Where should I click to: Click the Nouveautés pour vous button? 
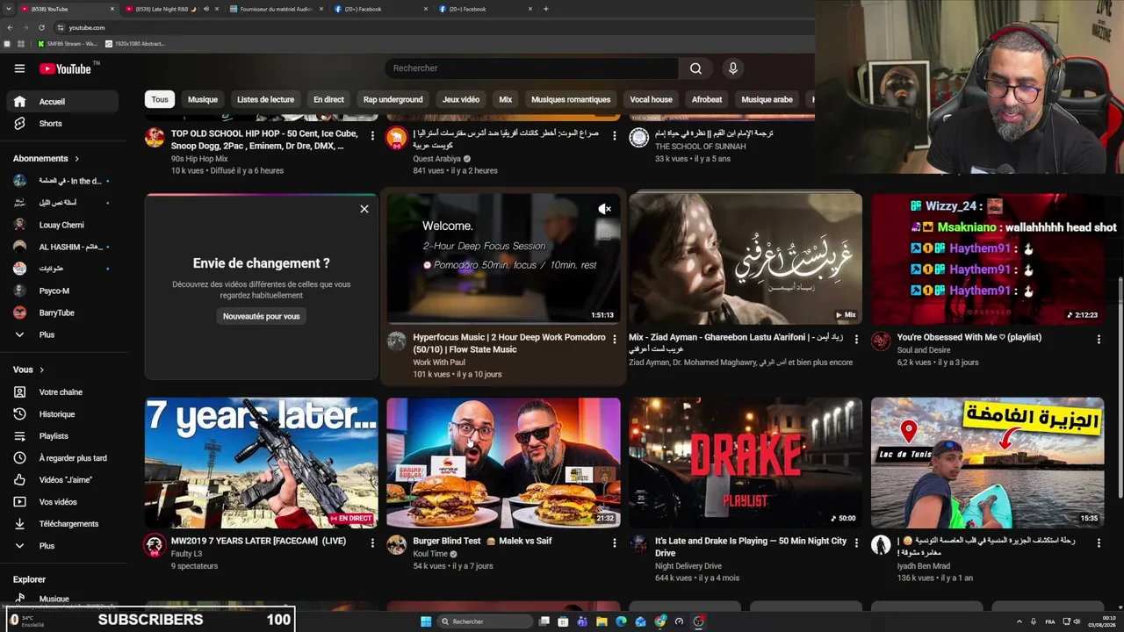coord(262,316)
